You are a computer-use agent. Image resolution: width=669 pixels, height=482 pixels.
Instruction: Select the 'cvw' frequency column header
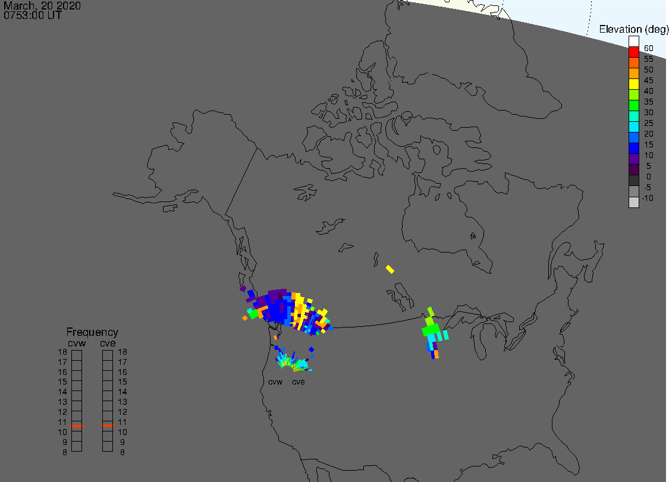[77, 344]
